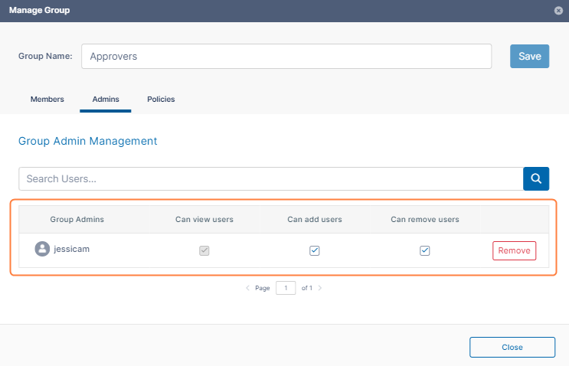Toggle Can view users for jessicam
569x366 pixels.
tap(204, 250)
